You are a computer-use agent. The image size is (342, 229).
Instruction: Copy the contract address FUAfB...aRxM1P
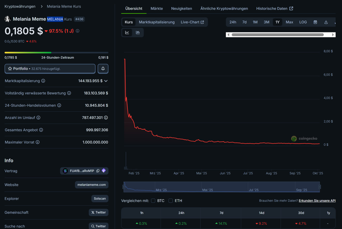(98, 171)
